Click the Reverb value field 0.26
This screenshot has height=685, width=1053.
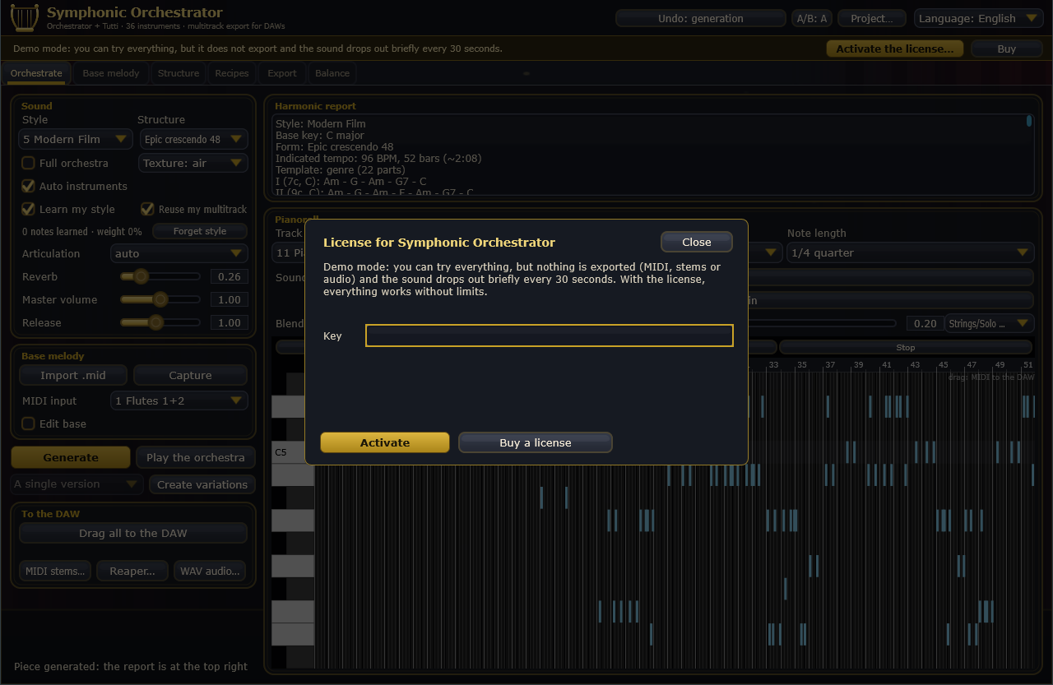coord(230,276)
